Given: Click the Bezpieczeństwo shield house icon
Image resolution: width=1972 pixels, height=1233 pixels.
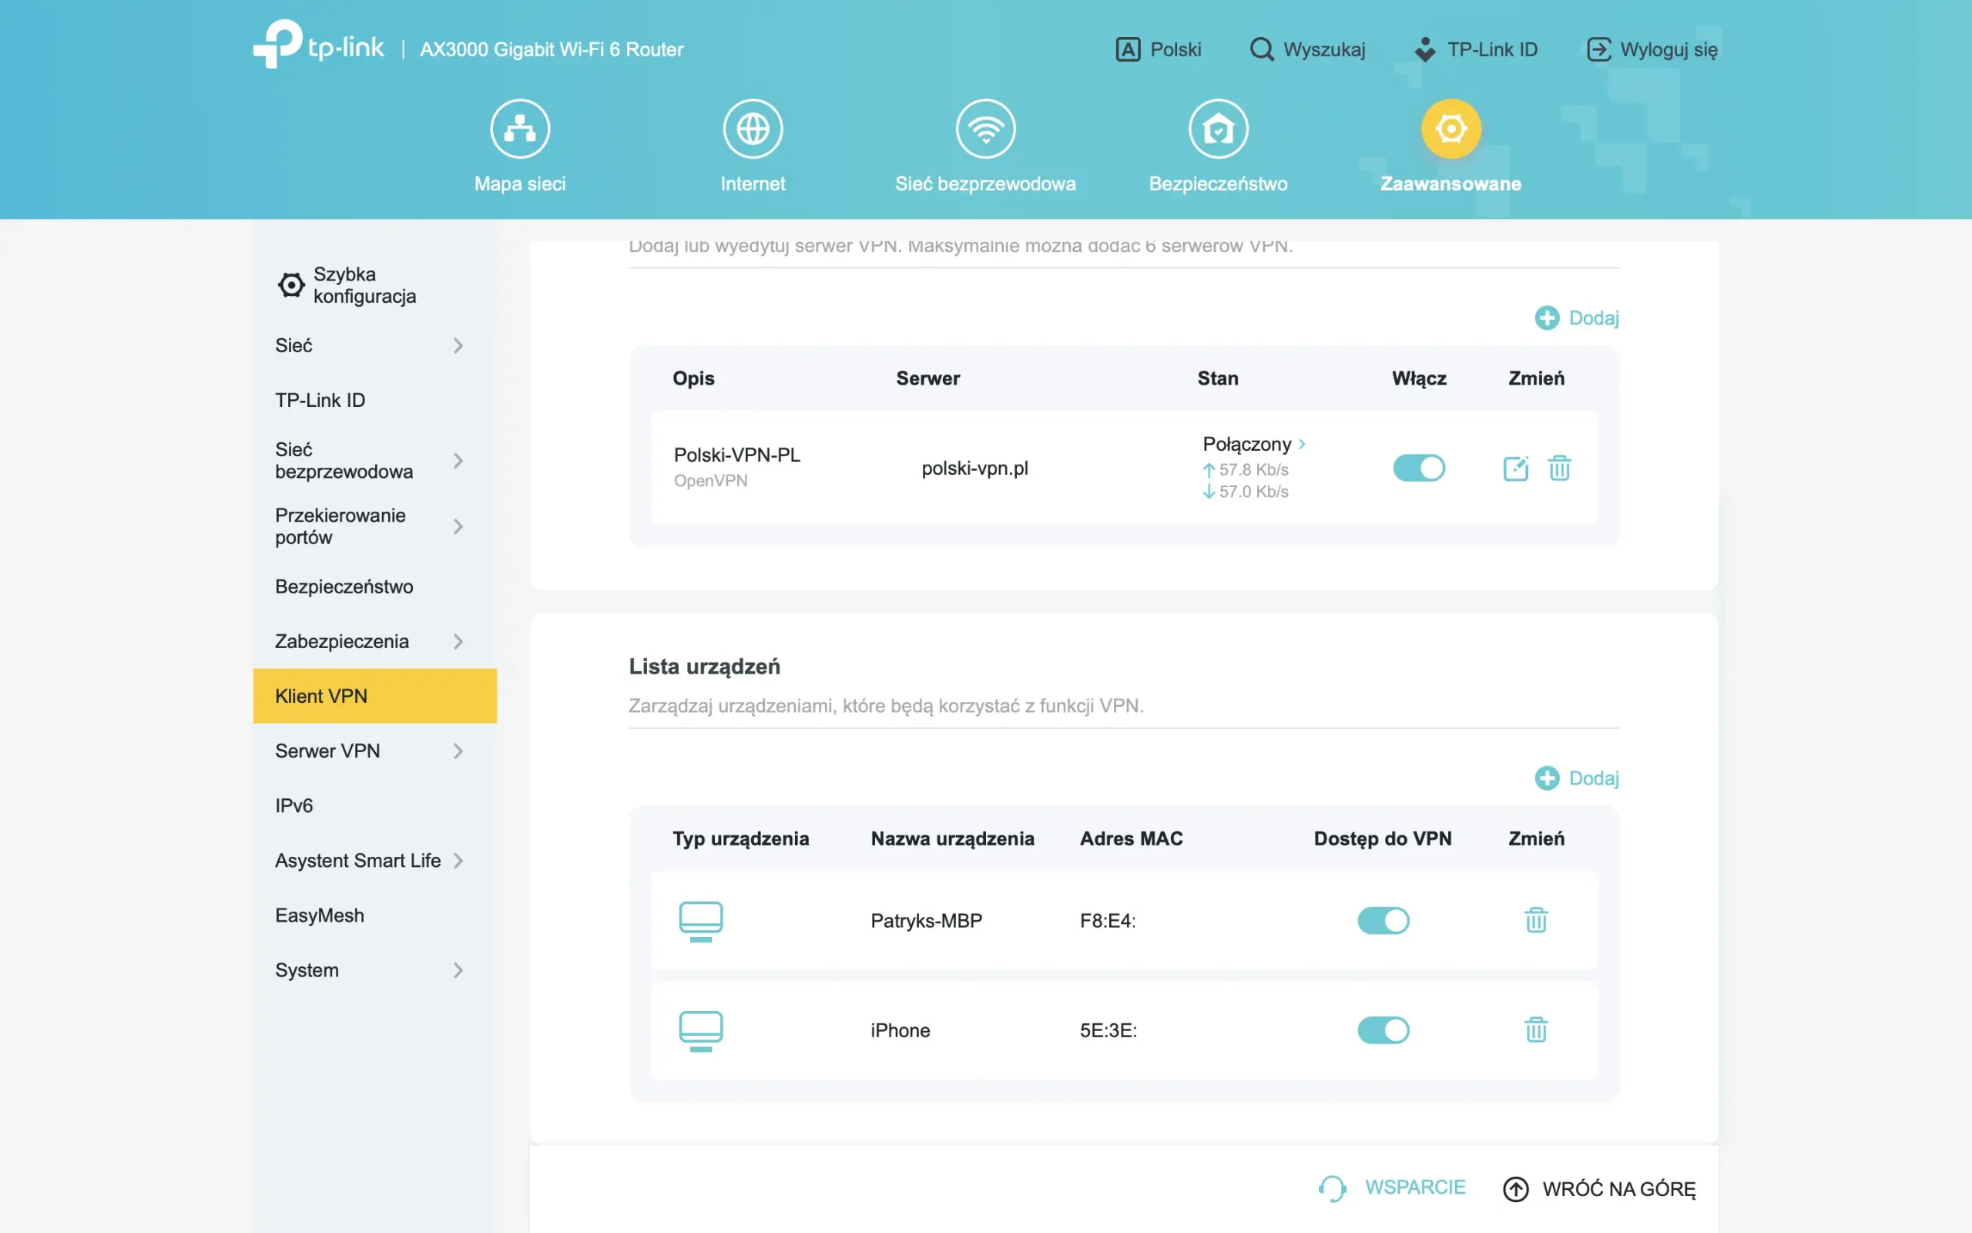Looking at the screenshot, I should click(x=1217, y=129).
